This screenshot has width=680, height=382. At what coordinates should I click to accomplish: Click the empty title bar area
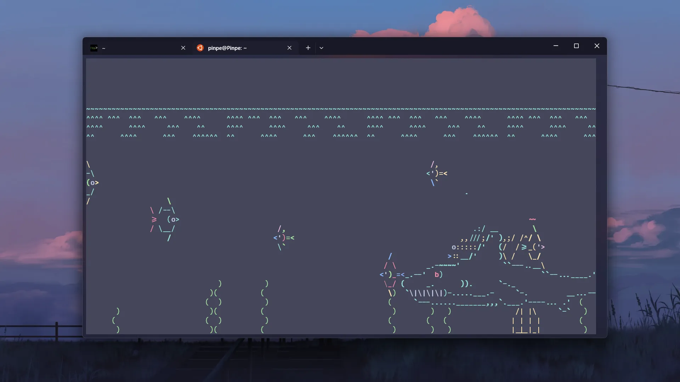coord(436,47)
